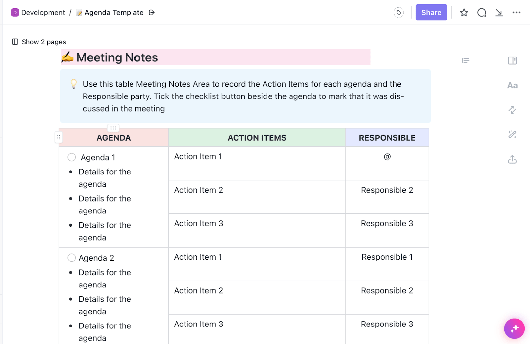Screen dimensions: 530x344
Task: Click the move document arrow icon beside Agenda Template
Action: [x=152, y=13]
